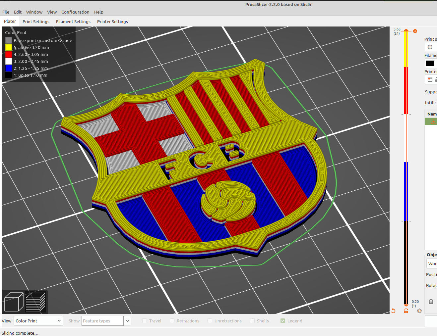The height and width of the screenshot is (336, 437).
Task: Add a color change with the plus icon
Action: [415, 31]
